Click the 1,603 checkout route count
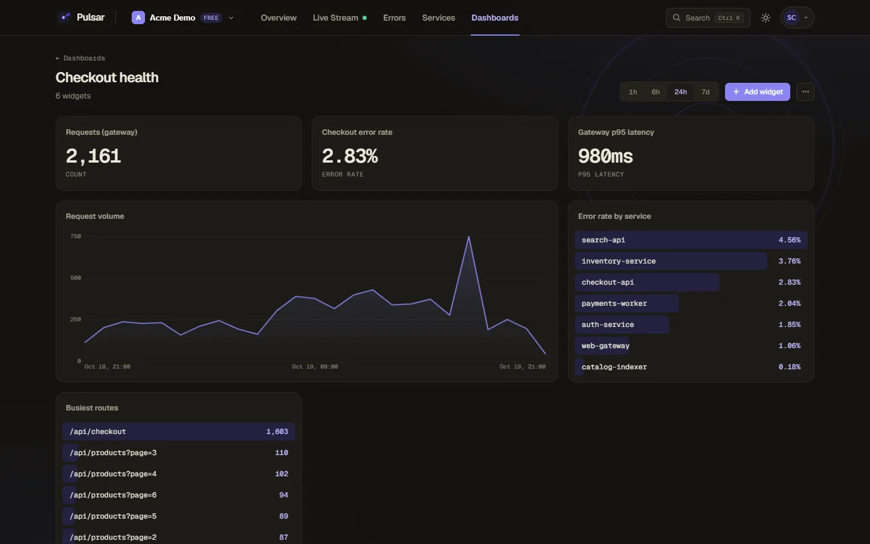The width and height of the screenshot is (870, 544). 277,432
